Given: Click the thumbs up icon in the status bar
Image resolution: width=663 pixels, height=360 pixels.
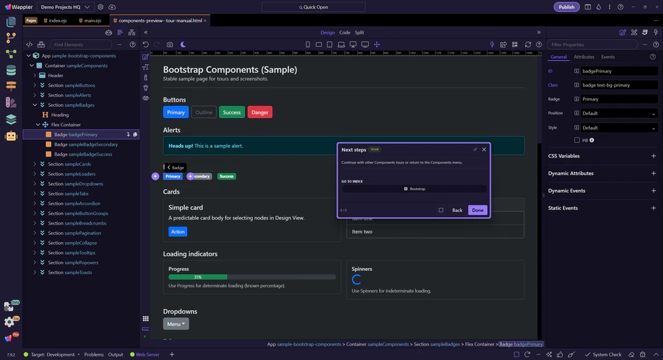Looking at the screenshot, I should point(560,354).
